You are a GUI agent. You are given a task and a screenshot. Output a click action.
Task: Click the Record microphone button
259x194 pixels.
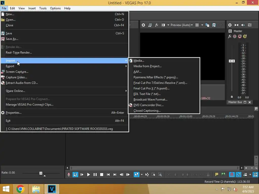pyautogui.click(x=69, y=175)
